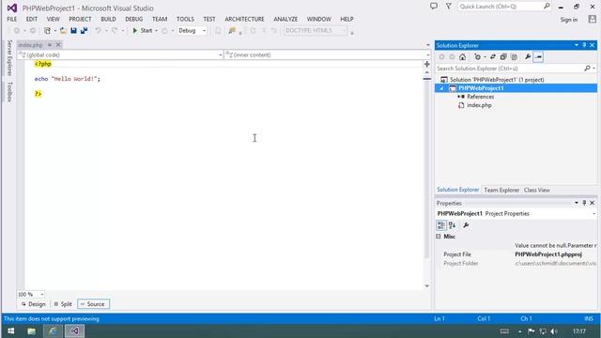Image resolution: width=601 pixels, height=338 pixels.
Task: Open the PROJECT menu
Action: pyautogui.click(x=80, y=19)
